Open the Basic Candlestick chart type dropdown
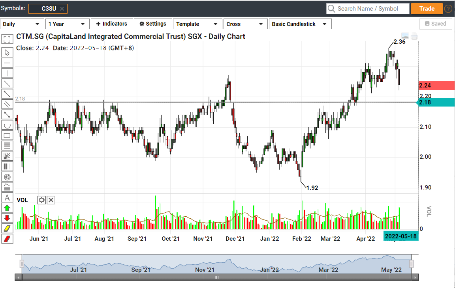The width and height of the screenshot is (455, 288). (x=299, y=24)
